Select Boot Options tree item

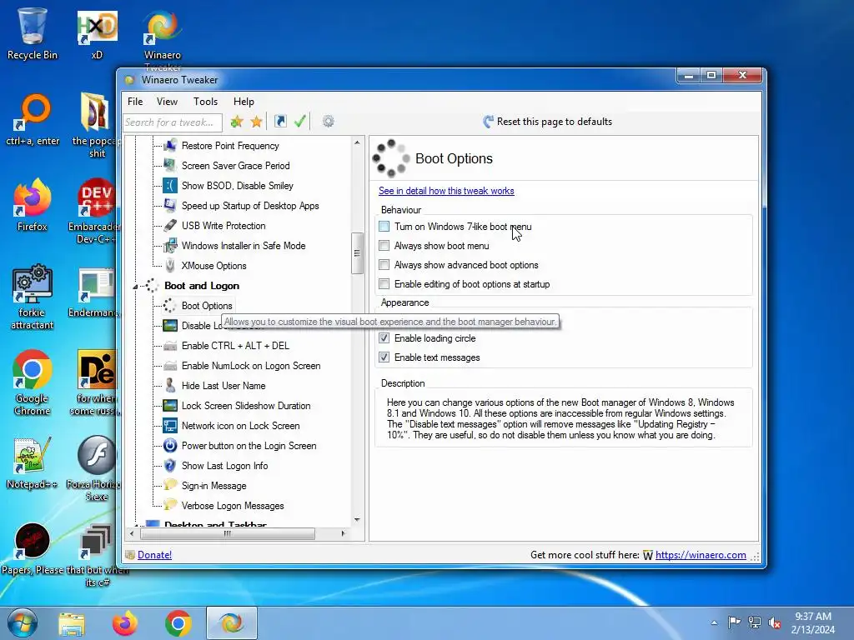(207, 306)
